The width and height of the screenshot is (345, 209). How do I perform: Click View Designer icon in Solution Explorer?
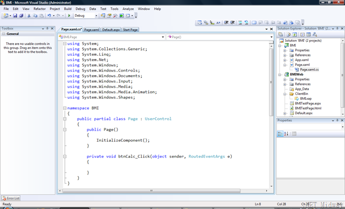(308, 34)
